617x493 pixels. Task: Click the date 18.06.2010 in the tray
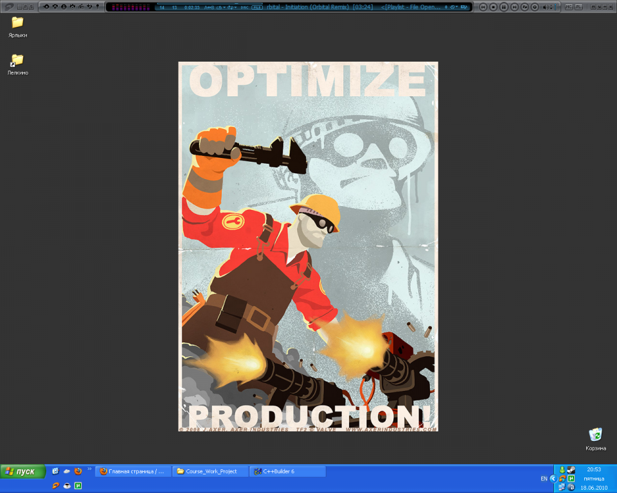tap(594, 488)
